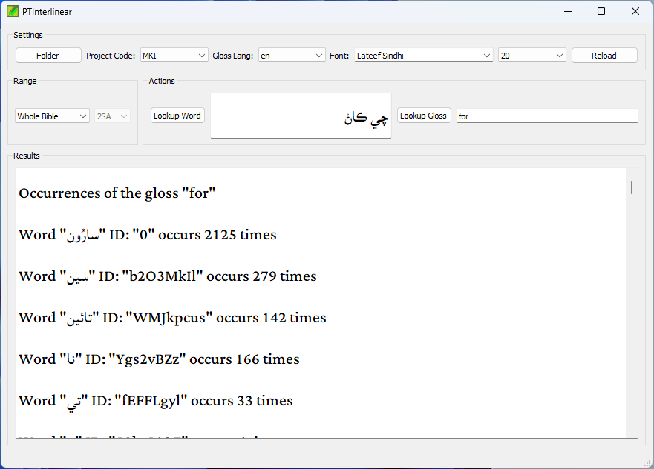Screen dimensions: 654x469
Task: Click the PTInterlinear title bar text
Action: point(48,11)
